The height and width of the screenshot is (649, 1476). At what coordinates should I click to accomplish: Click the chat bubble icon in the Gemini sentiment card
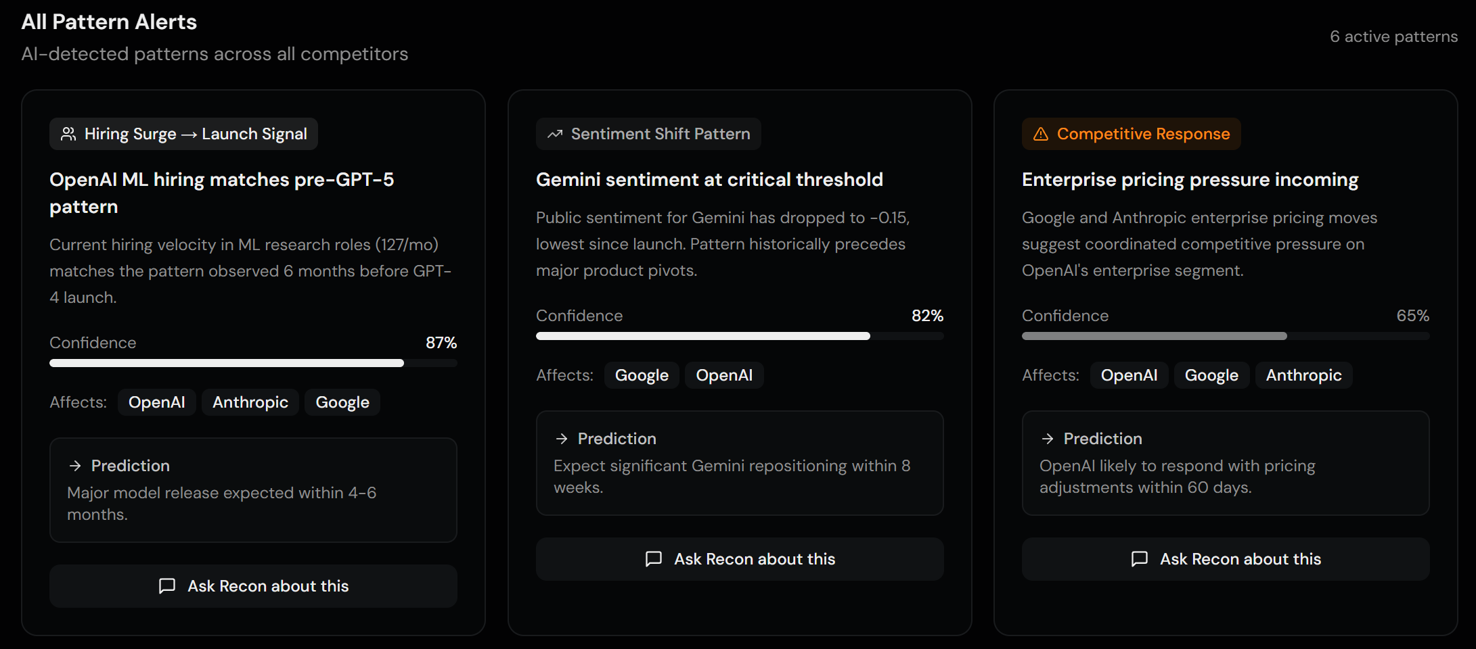click(x=654, y=558)
